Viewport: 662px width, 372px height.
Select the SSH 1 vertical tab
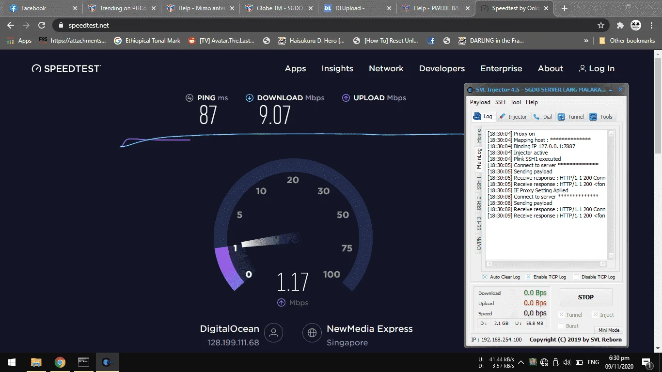click(x=479, y=183)
